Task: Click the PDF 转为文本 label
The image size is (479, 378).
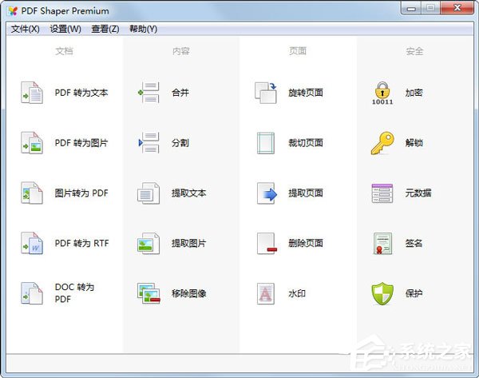Action: coord(81,93)
